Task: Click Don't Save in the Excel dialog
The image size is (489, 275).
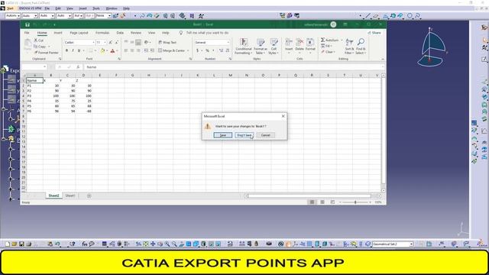Action: tap(244, 135)
